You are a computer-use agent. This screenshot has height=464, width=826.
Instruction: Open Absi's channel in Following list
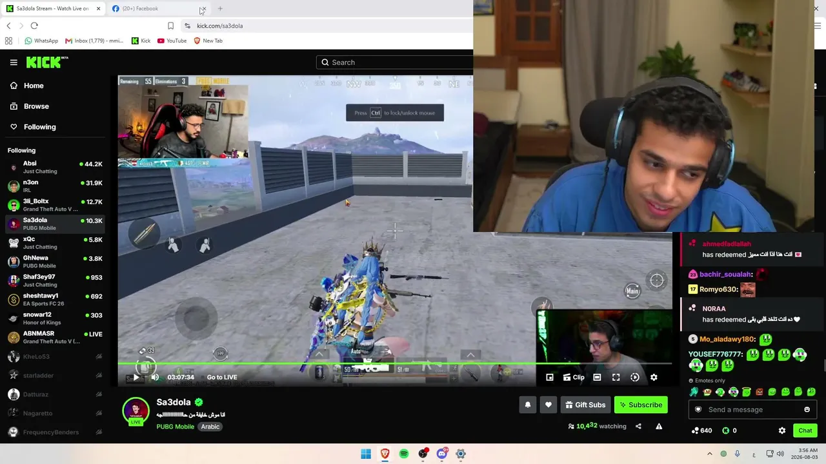pyautogui.click(x=55, y=168)
